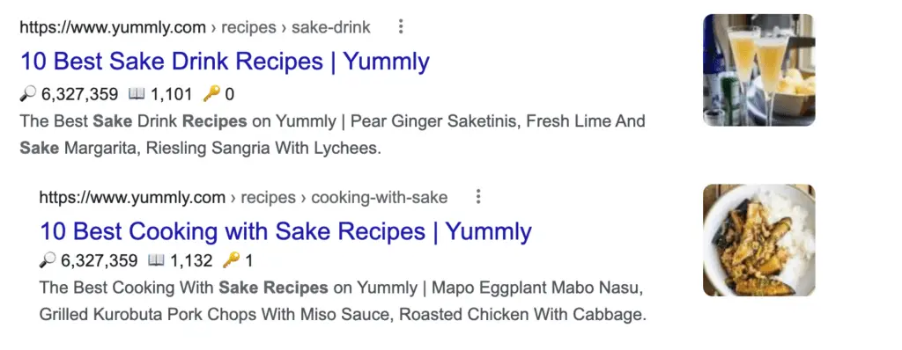Click the key icon next to 1

click(x=232, y=260)
